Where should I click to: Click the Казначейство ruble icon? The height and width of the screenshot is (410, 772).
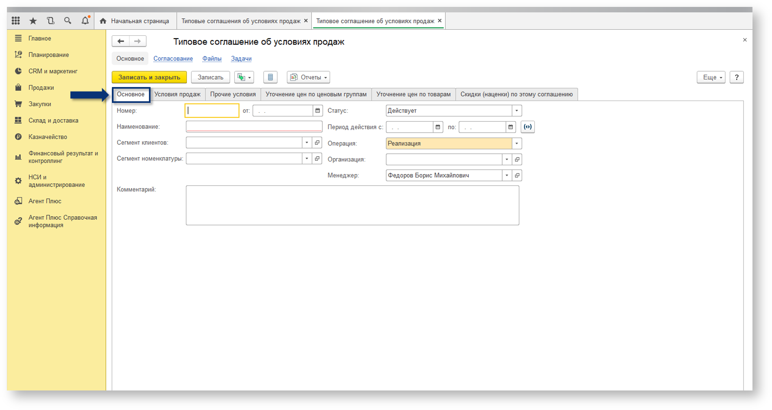click(x=18, y=137)
